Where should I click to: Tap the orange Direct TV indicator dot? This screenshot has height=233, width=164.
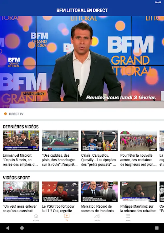point(5,114)
